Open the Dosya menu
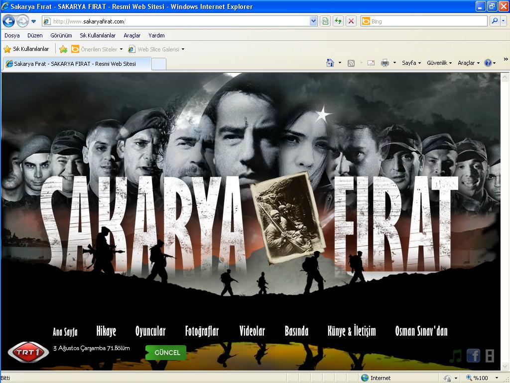The height and width of the screenshot is (383, 510). pos(12,35)
